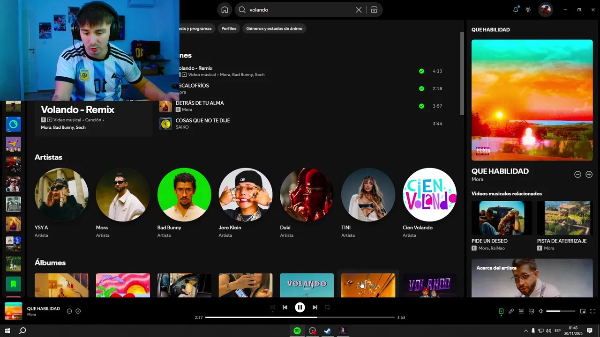Skip to previous track
600x337 pixels.
click(285, 308)
